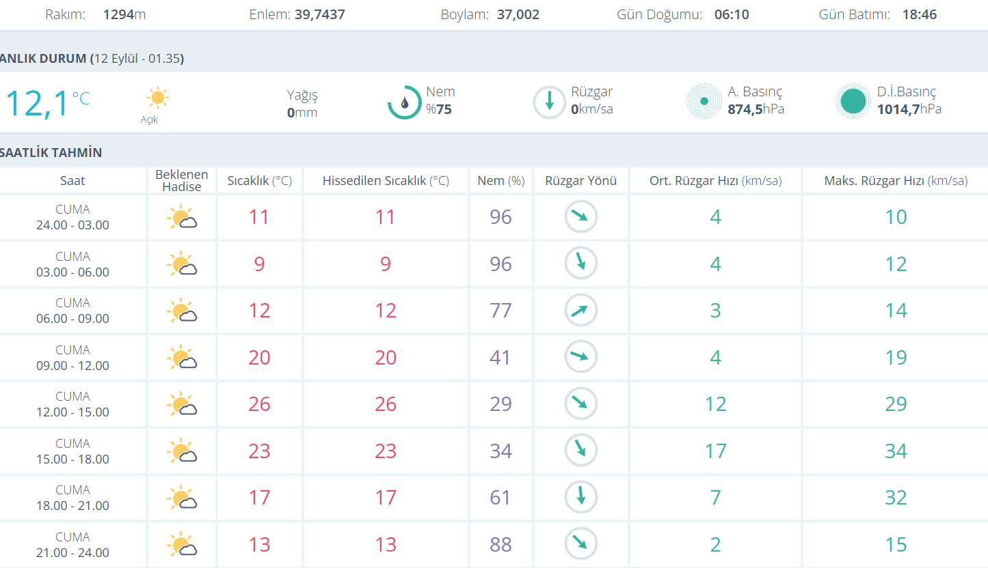Click the sunny 'Açık' weather icon
Image resolution: width=988 pixels, height=568 pixels.
tap(158, 98)
